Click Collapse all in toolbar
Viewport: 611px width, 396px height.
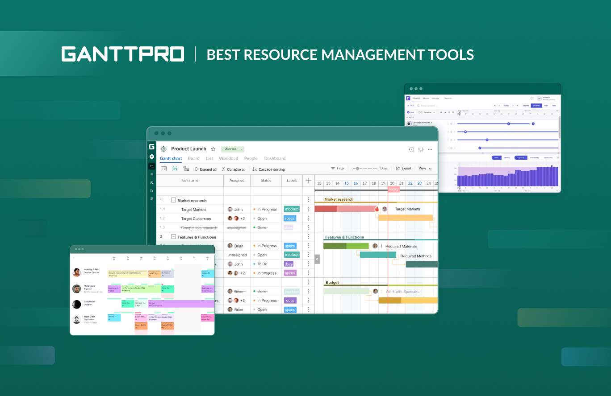tap(234, 169)
